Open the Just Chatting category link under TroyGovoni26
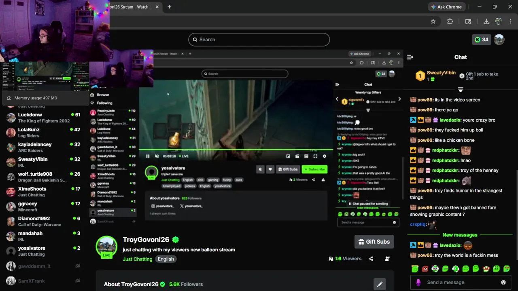The image size is (518, 291). [138, 259]
